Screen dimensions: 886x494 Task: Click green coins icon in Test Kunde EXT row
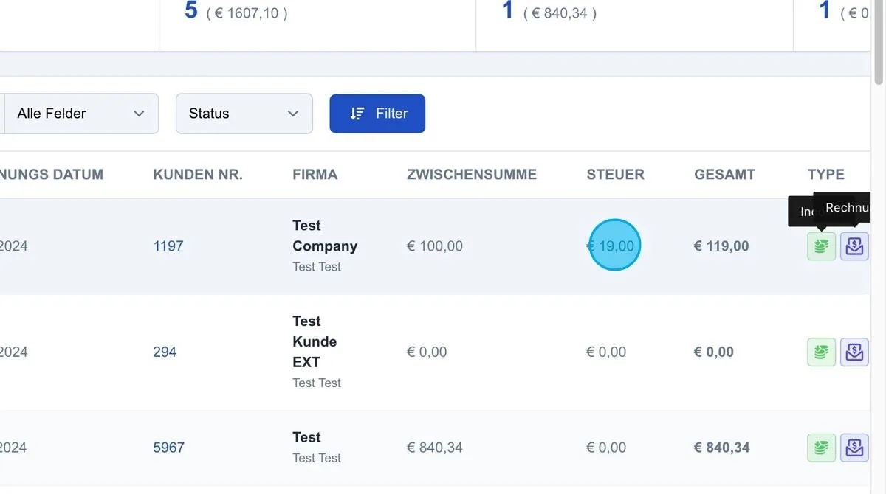click(821, 352)
